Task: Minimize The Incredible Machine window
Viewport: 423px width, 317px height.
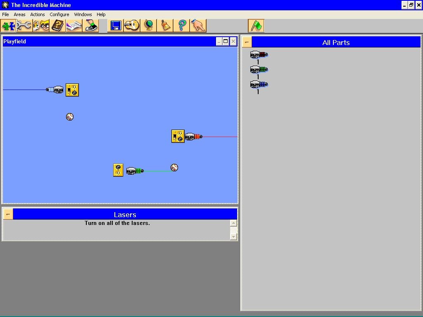Action: 404,5
